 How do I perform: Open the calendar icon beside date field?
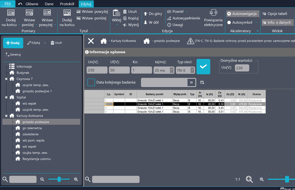(202, 82)
